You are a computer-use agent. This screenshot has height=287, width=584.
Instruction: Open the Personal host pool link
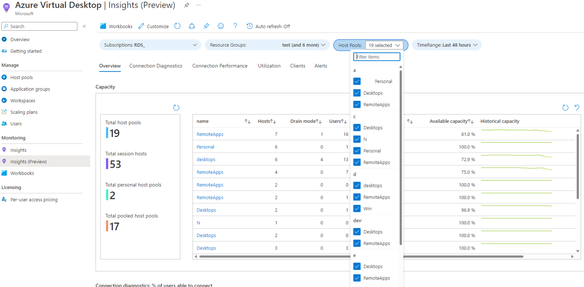(205, 147)
